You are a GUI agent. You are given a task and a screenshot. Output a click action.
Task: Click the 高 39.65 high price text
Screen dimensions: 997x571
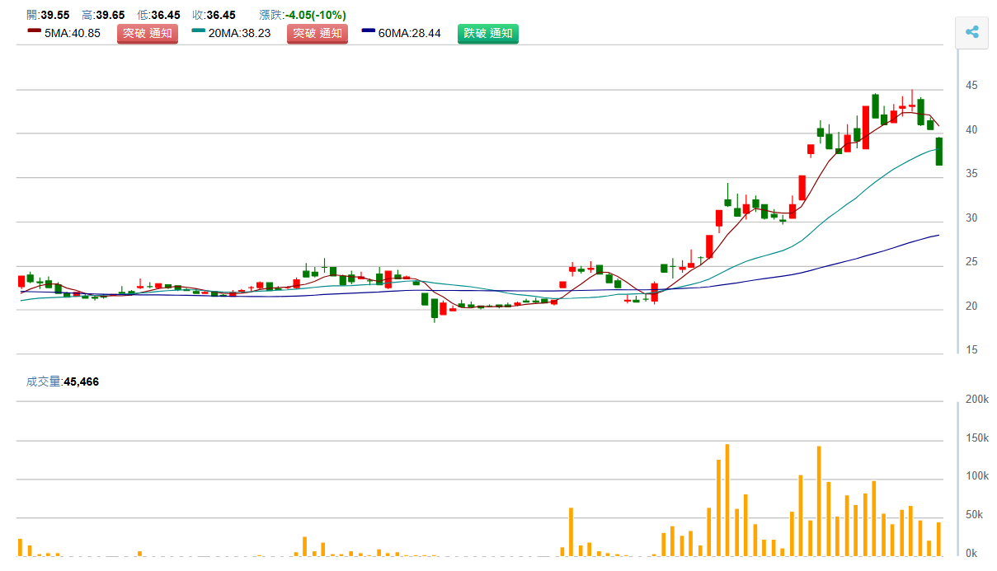(103, 15)
